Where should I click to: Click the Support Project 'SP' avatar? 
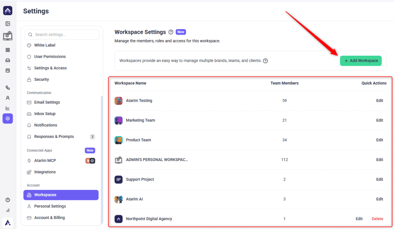pyautogui.click(x=119, y=179)
